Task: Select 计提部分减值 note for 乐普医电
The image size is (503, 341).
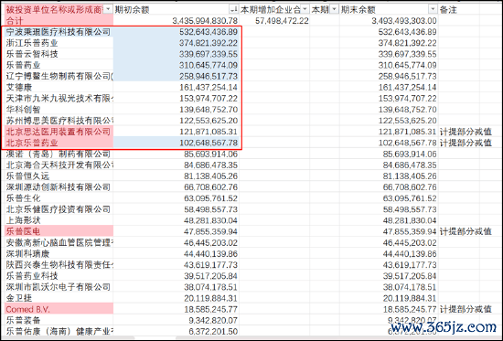Action: coord(466,231)
